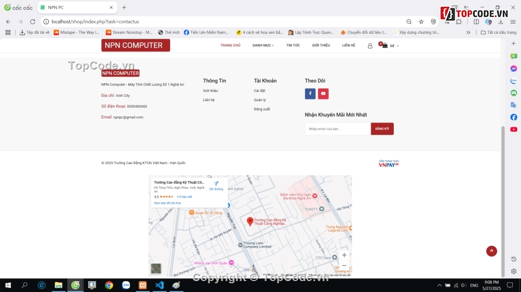Open XAMPP from the taskbar

tap(143, 285)
